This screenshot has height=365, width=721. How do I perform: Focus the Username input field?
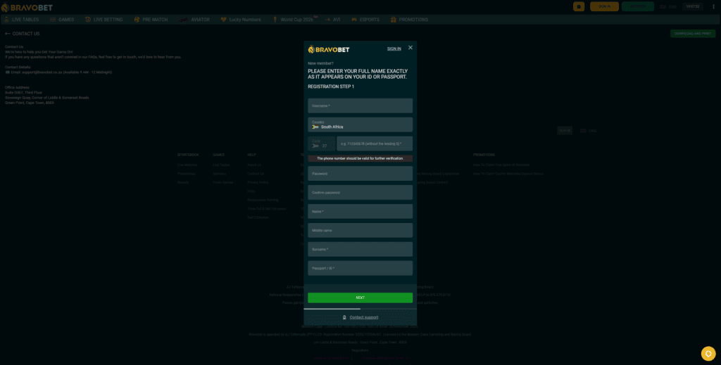(x=360, y=105)
